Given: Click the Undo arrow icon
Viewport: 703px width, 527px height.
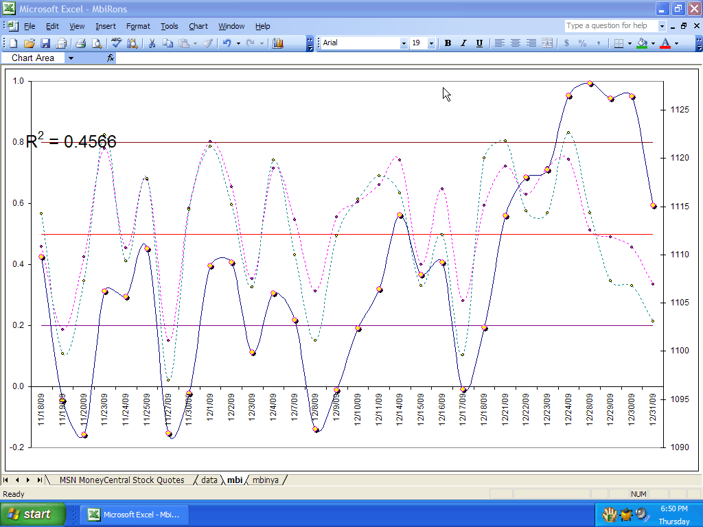Looking at the screenshot, I should click(227, 43).
